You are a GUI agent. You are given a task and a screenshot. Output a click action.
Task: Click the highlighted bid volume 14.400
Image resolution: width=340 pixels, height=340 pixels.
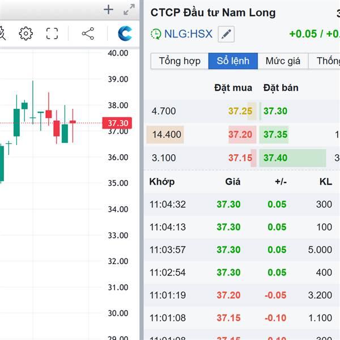[165, 134]
